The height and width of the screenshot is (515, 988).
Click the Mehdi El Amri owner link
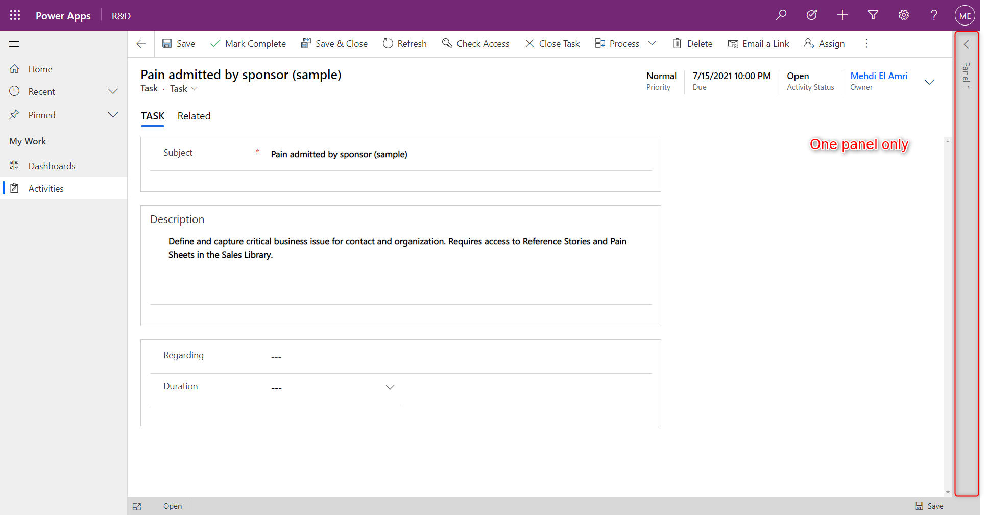tap(879, 76)
